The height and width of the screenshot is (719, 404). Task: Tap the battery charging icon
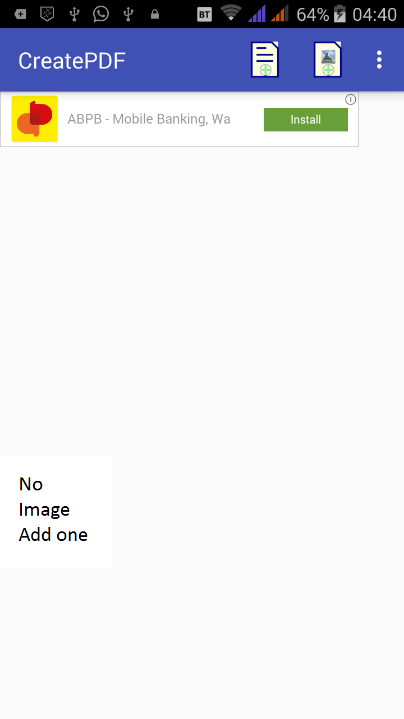point(340,13)
